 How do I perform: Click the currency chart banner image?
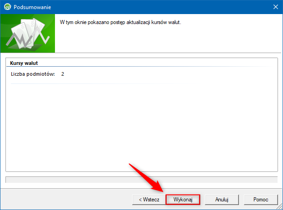point(28,34)
